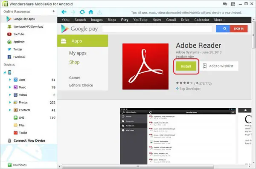
Task: Click the Videos category icon
Action: coord(15,95)
